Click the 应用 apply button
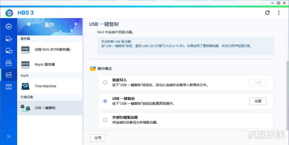Viewport: 289px width, 145px height. pos(98,138)
